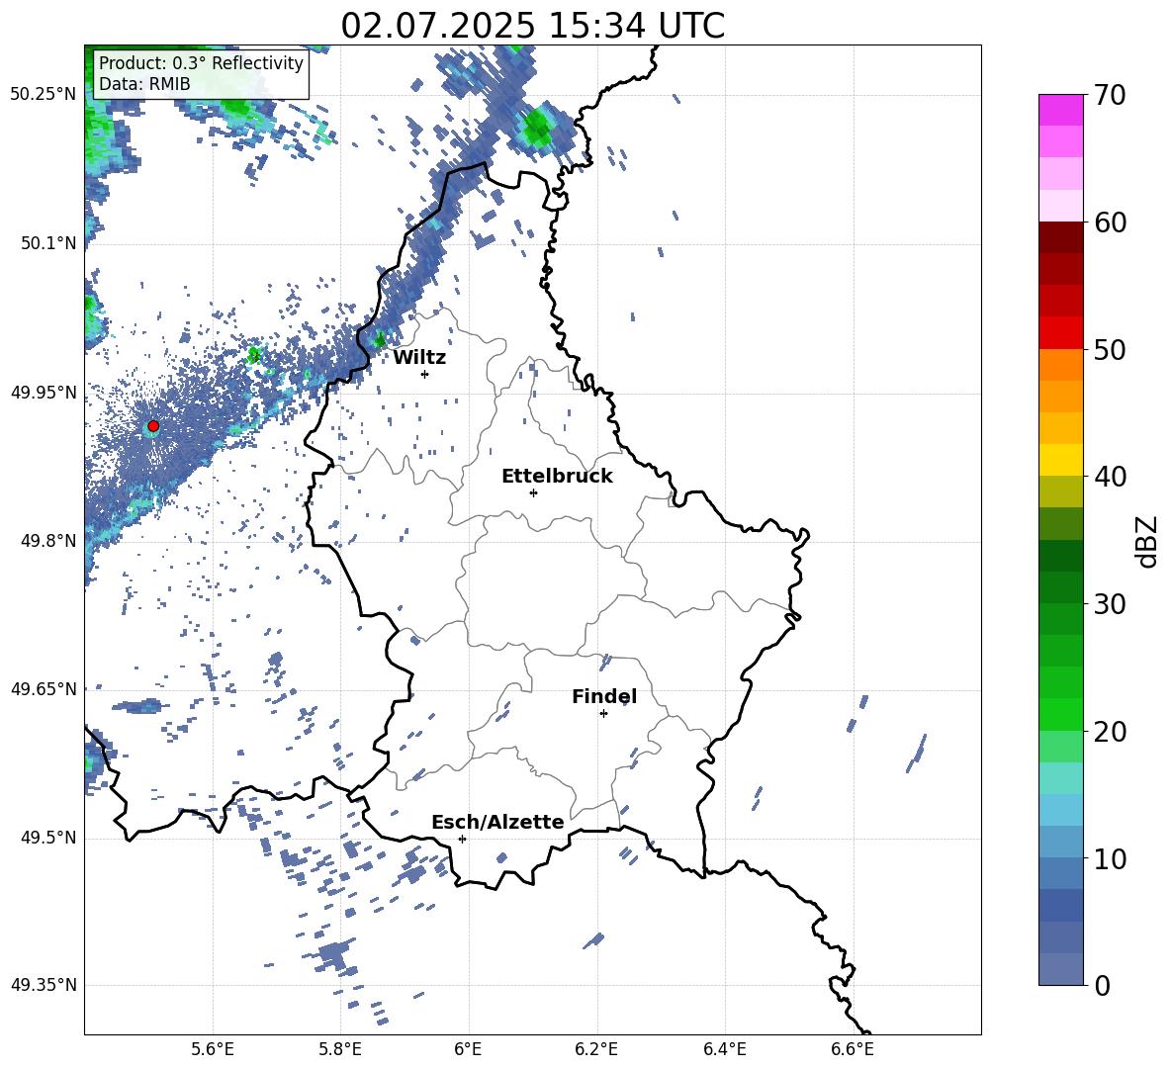The width and height of the screenshot is (1171, 1069).
Task: Click the 6.4°E longitude label
Action: (x=724, y=1049)
